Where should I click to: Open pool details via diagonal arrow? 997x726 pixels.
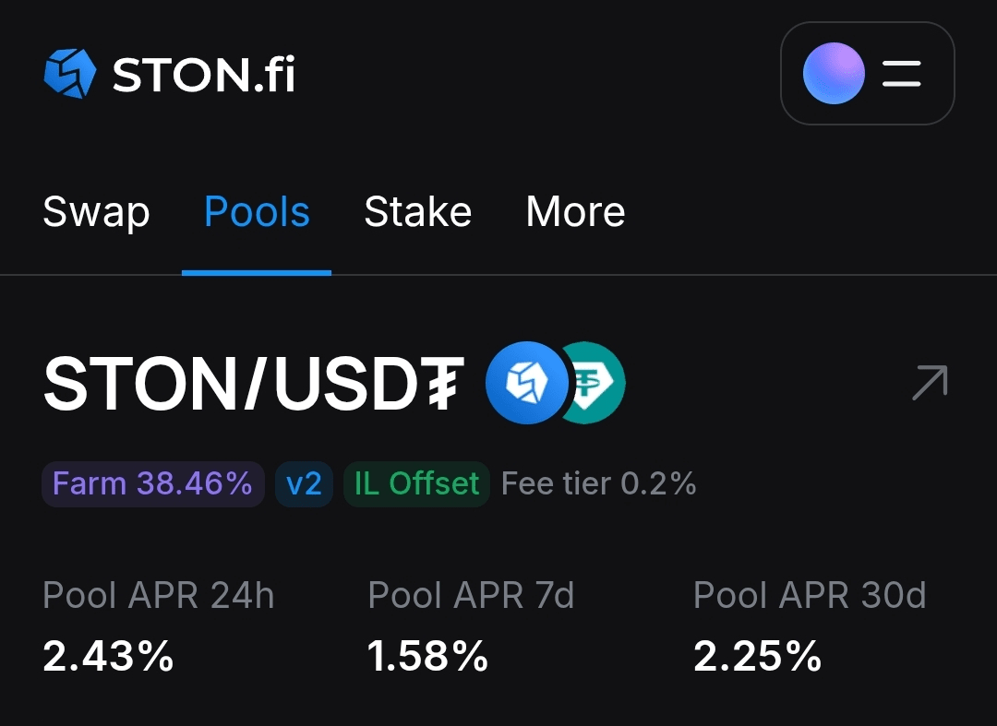pyautogui.click(x=929, y=383)
